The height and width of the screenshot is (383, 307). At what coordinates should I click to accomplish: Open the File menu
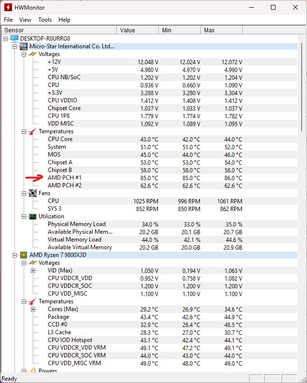coord(8,20)
